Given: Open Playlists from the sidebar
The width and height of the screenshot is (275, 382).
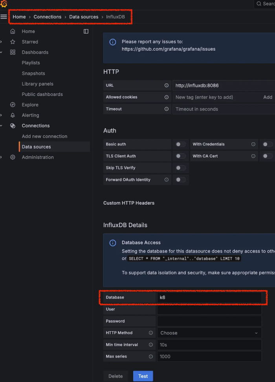Looking at the screenshot, I should 31,63.
